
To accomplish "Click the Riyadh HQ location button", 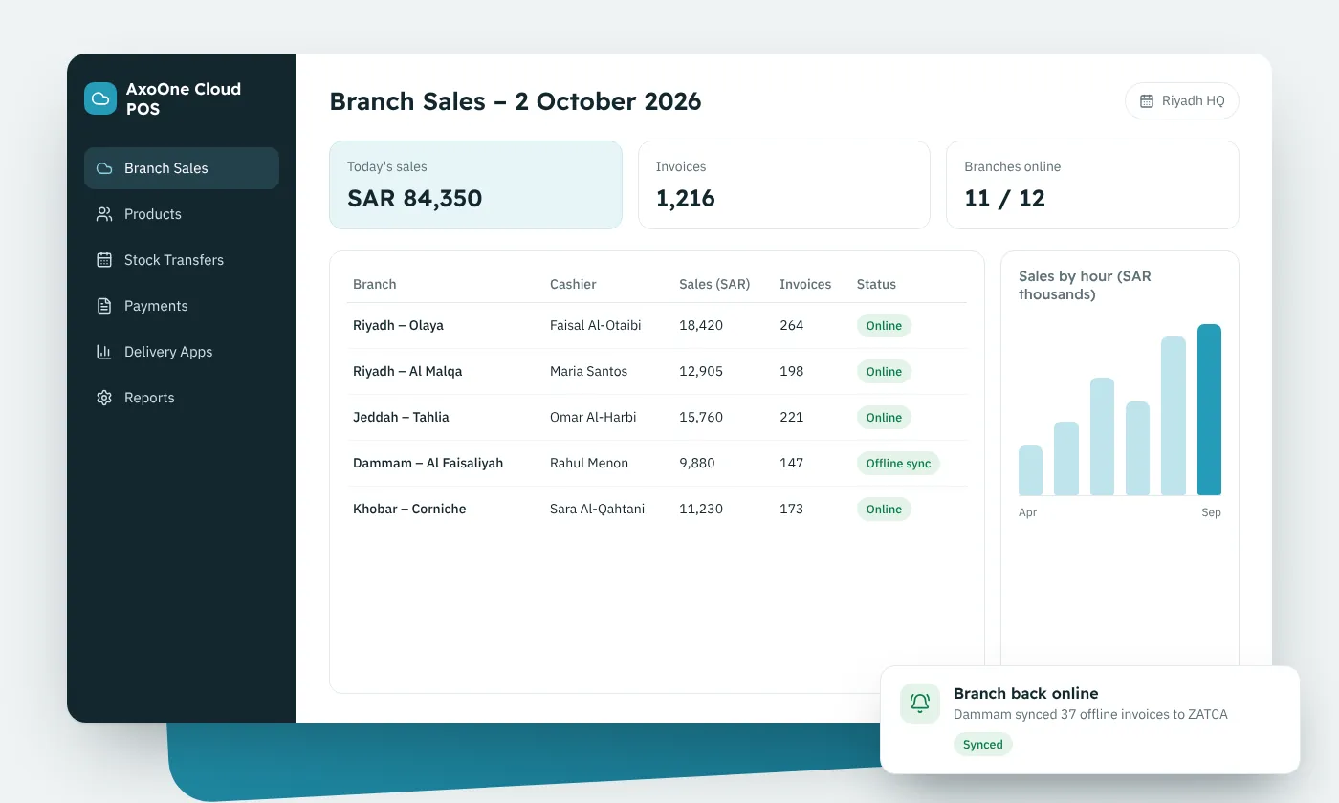I will [1182, 101].
